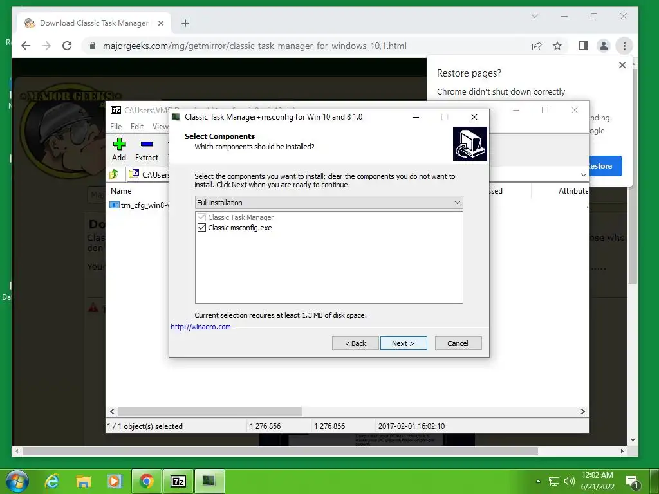Click the address bar URL
Screen dimensions: 659x494
click(x=255, y=46)
